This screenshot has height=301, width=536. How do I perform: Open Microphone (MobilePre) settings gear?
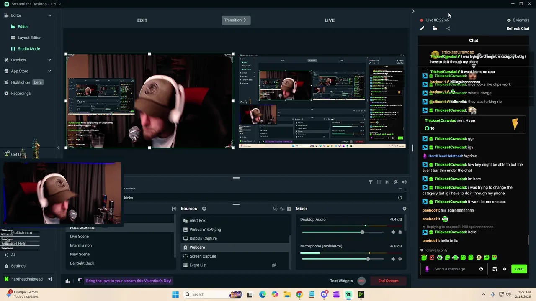point(400,259)
